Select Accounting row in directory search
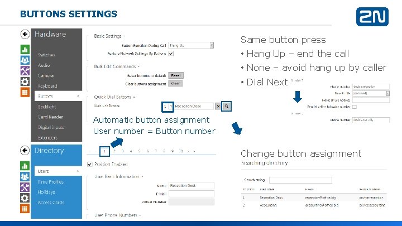 (x=314, y=205)
